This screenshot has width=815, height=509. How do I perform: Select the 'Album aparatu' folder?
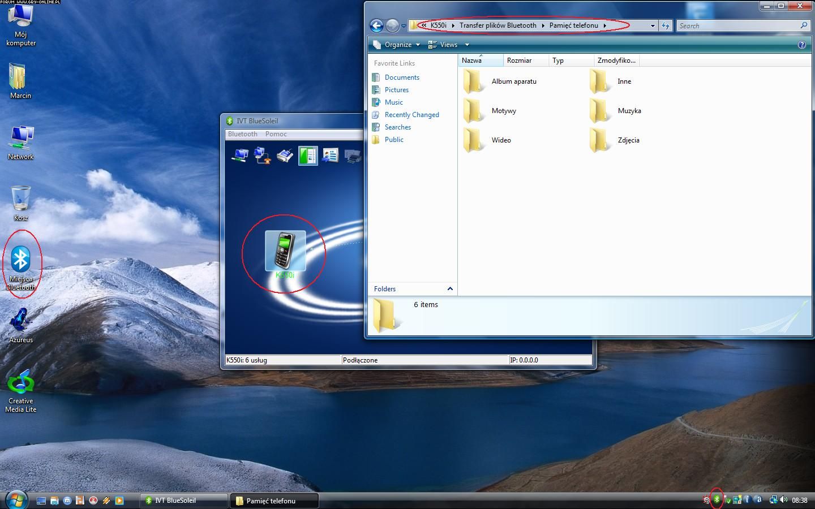(x=500, y=81)
